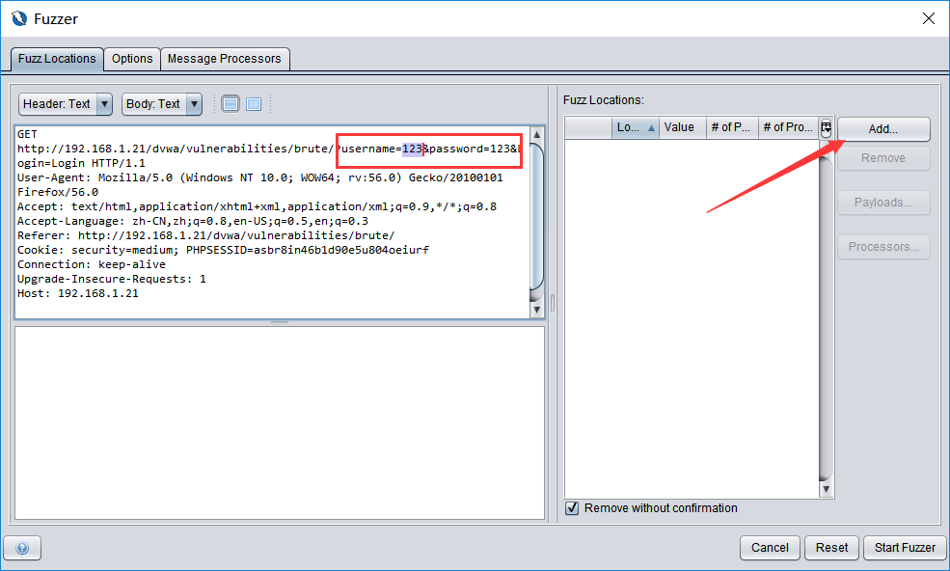Select the Fuzz Locations tab
Viewport: 950px width, 571px height.
(57, 59)
